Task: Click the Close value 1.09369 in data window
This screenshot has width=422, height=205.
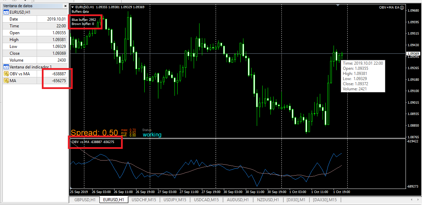Action: click(59, 53)
